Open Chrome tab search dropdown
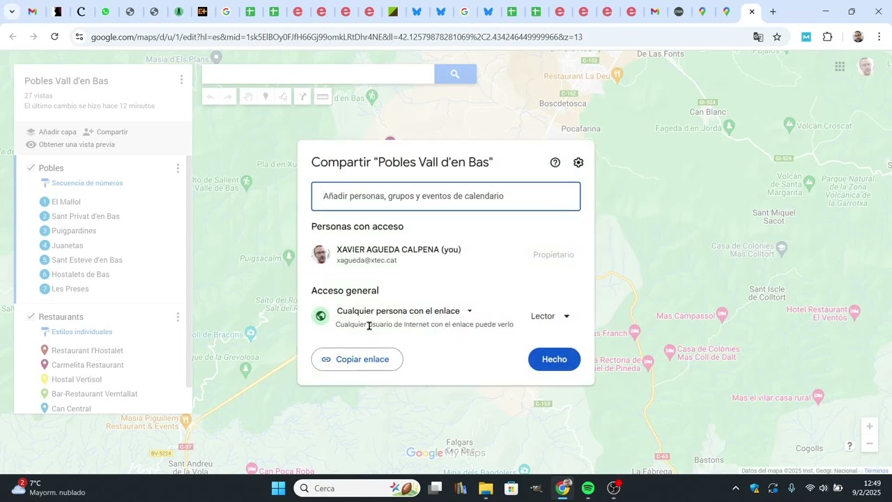This screenshot has height=502, width=892. click(11, 12)
